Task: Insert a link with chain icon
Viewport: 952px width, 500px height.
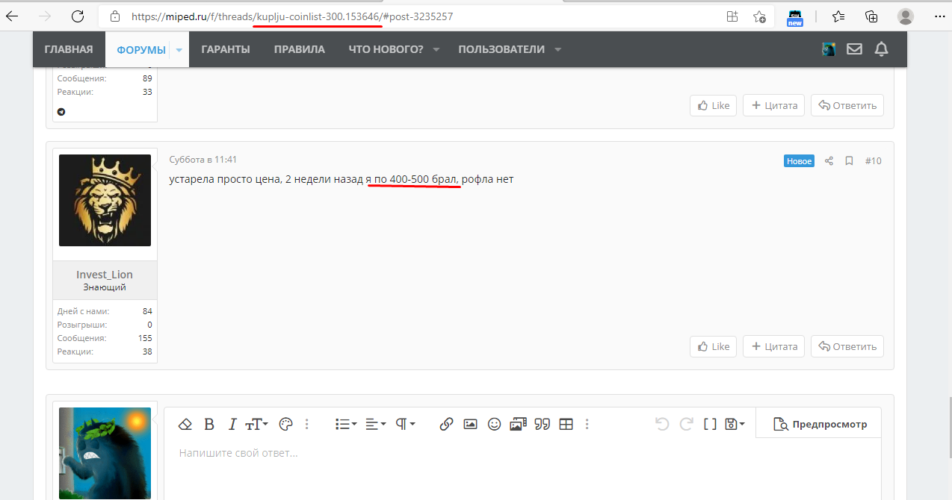Action: coord(446,424)
